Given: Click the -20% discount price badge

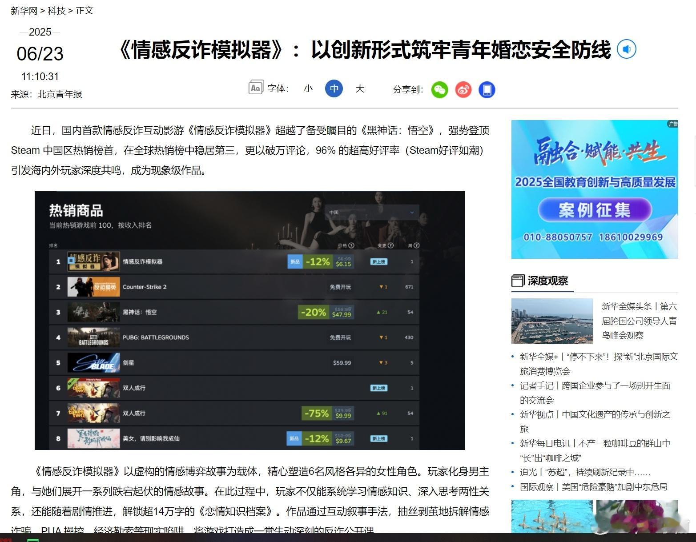Looking at the screenshot, I should (326, 312).
